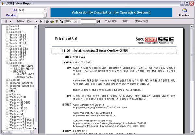
Task: Open the 88% zoom level dropdown
Action: pyautogui.click(x=76, y=21)
